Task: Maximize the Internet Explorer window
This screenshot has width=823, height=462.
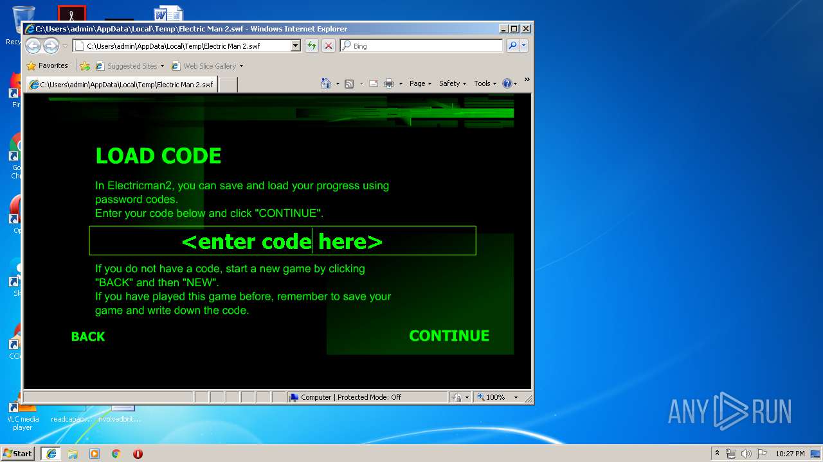Action: point(514,29)
